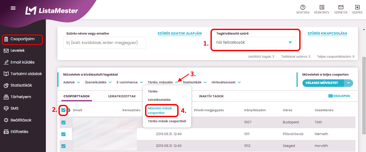Open the Oszlopok columns button
The height and width of the screenshot is (152, 366).
pyautogui.click(x=339, y=96)
